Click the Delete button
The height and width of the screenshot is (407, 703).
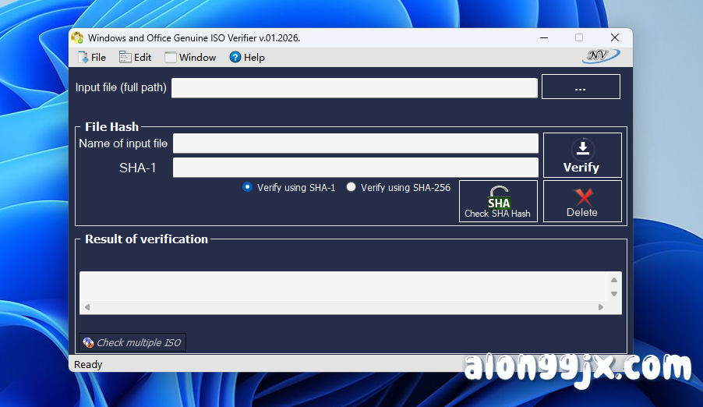[x=582, y=201]
